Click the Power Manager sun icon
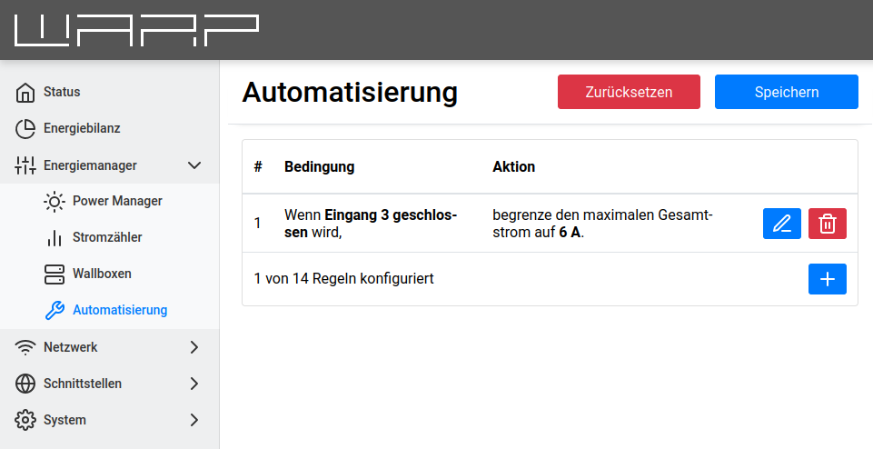This screenshot has height=449, width=873. [x=55, y=201]
